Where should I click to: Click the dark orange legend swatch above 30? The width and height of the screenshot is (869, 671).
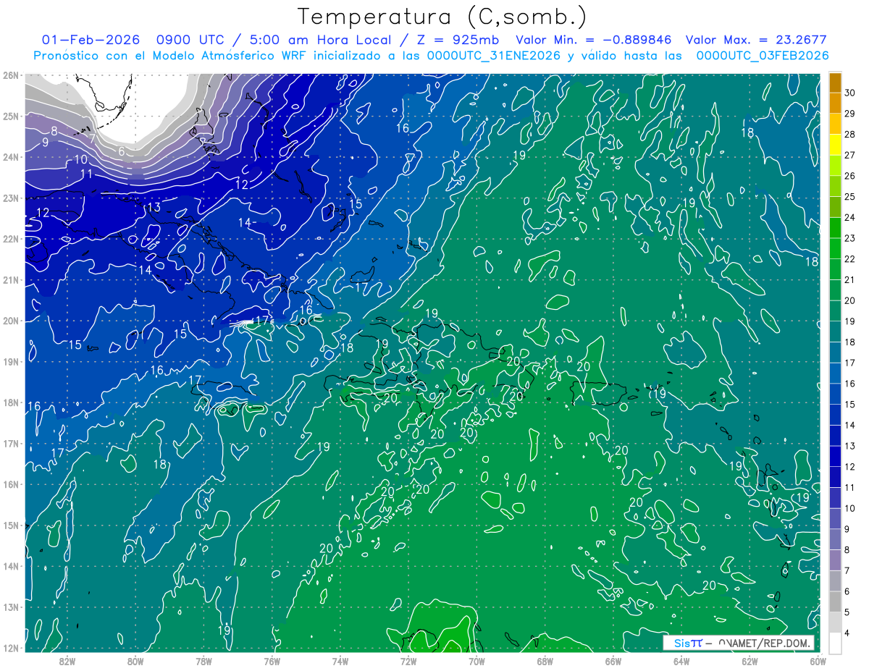(835, 82)
